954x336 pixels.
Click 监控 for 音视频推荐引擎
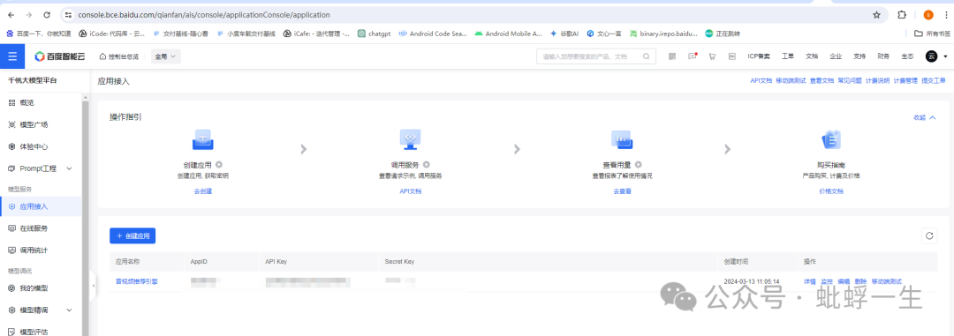(x=826, y=281)
